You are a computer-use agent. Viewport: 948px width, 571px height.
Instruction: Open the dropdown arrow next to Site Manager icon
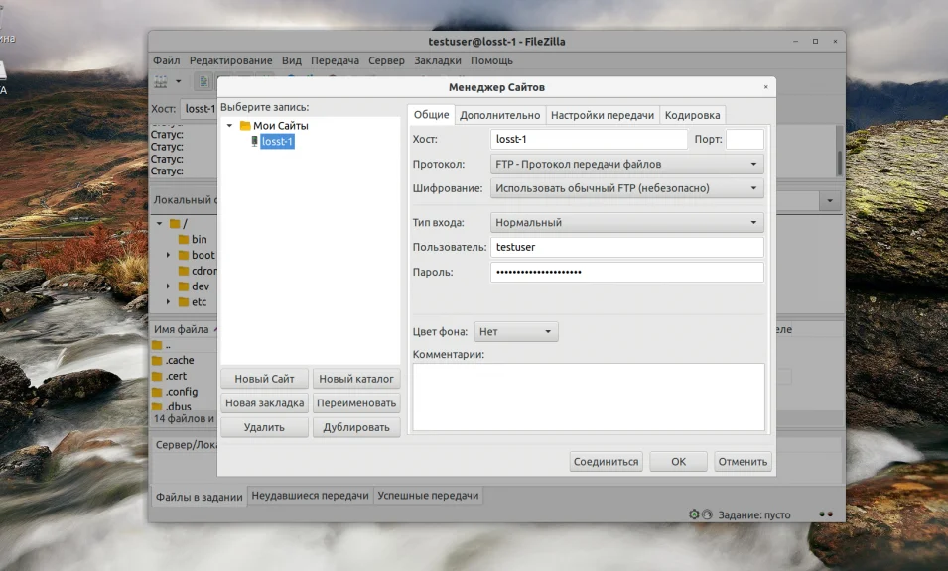179,81
